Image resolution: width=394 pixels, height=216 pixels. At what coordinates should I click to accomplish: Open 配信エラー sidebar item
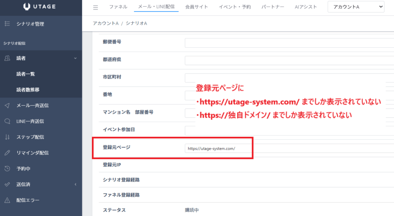pos(28,200)
